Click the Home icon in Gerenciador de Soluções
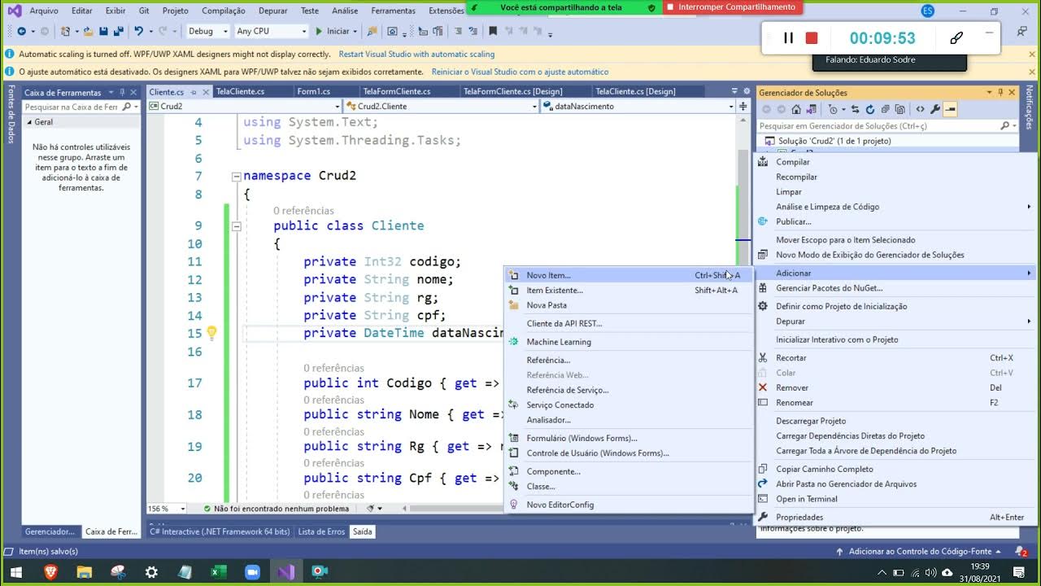The image size is (1041, 586). click(796, 109)
